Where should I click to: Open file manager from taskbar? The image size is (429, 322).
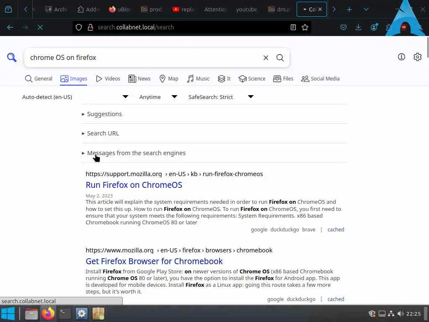31,314
